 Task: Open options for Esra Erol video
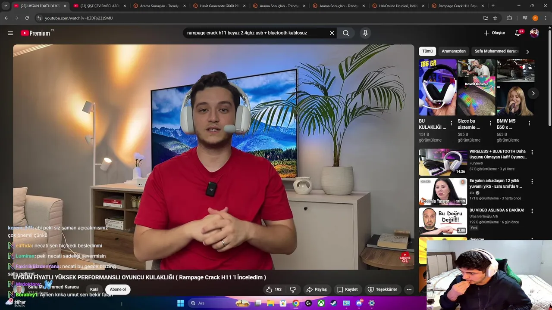point(532,182)
